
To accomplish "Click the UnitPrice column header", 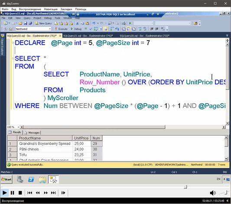I will [x=81, y=138].
